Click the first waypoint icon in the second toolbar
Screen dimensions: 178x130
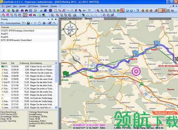click(x=4, y=15)
